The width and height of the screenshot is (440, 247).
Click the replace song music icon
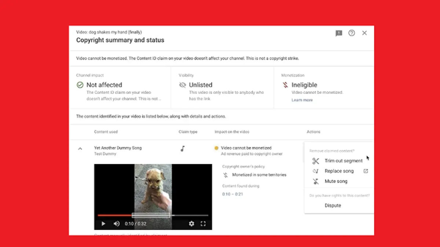point(316,171)
